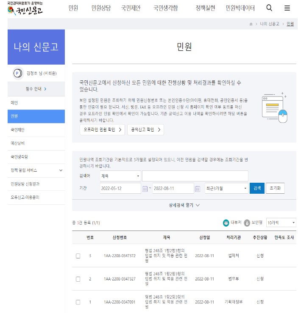This screenshot has width=298, height=313.
Task: Select 메인 in the sidebar
Action: point(36,103)
